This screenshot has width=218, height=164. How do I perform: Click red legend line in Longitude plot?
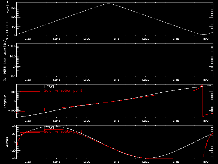point(30,92)
